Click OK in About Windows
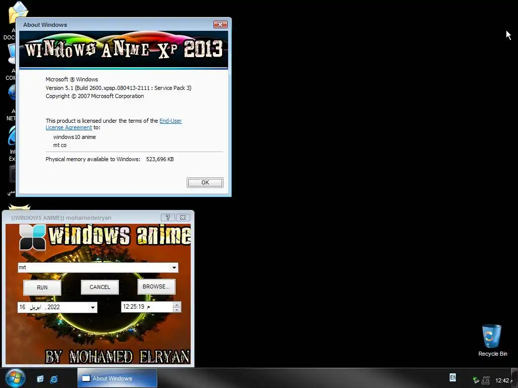Image resolution: width=518 pixels, height=388 pixels. point(205,182)
